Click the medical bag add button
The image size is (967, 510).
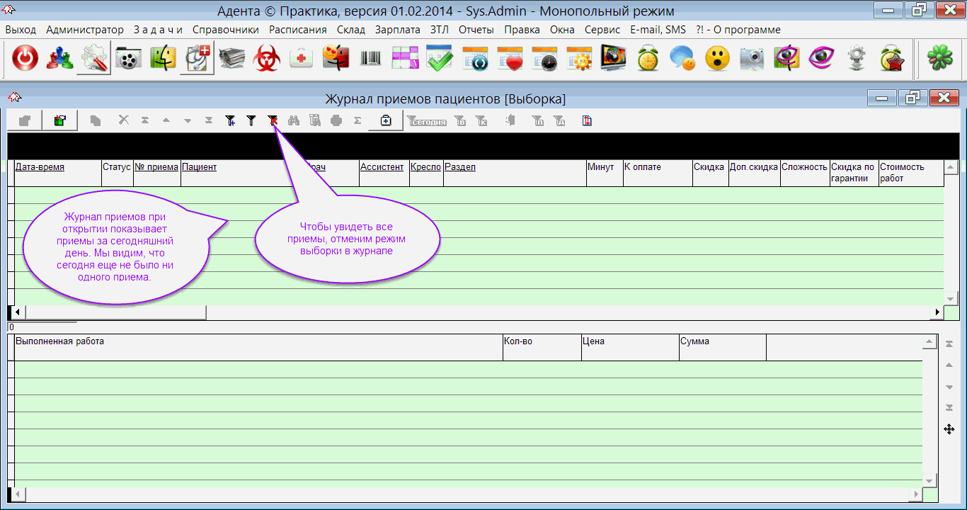(386, 121)
